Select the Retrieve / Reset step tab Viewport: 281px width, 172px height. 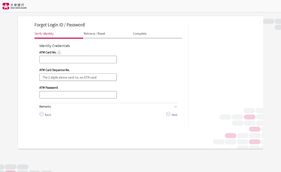coord(94,34)
